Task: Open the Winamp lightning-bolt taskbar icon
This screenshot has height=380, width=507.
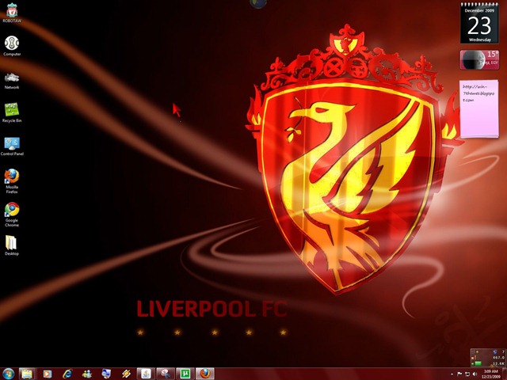Action: click(x=126, y=374)
